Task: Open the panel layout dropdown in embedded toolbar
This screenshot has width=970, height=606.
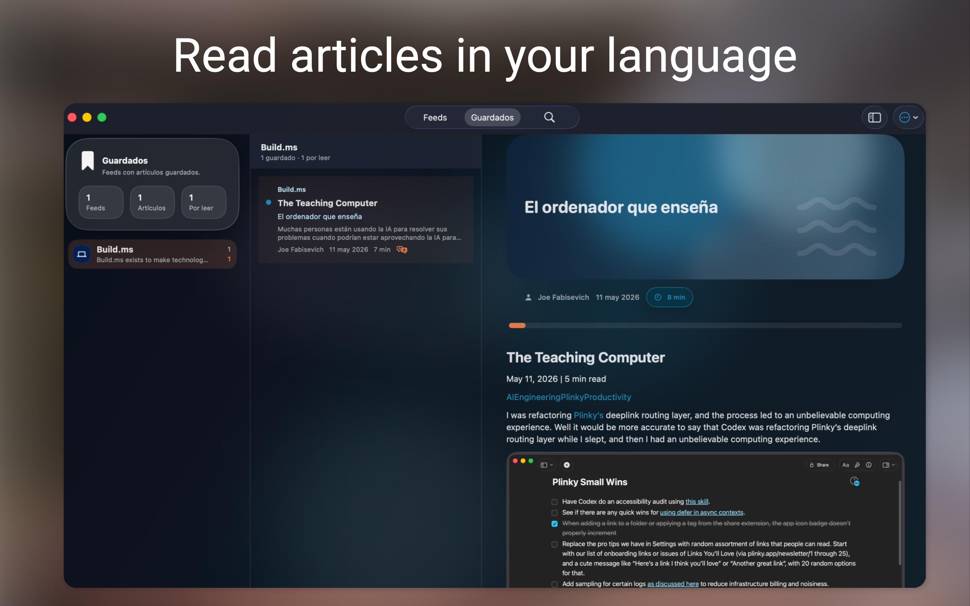Action: point(888,465)
